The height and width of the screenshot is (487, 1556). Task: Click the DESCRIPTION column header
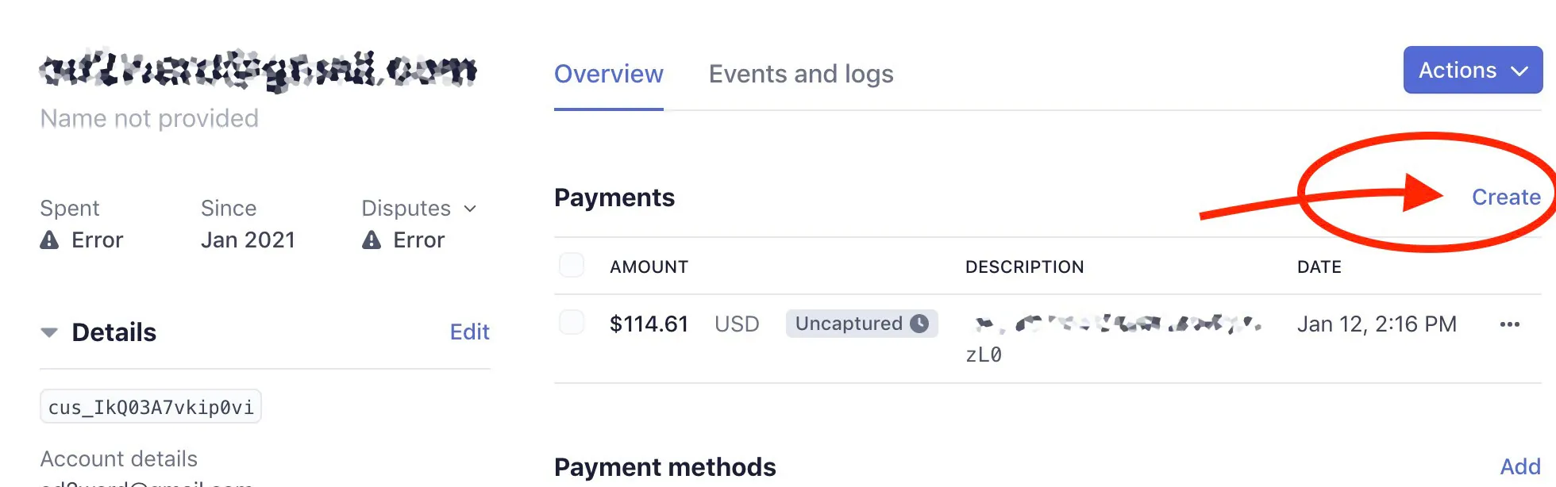[x=1024, y=267]
